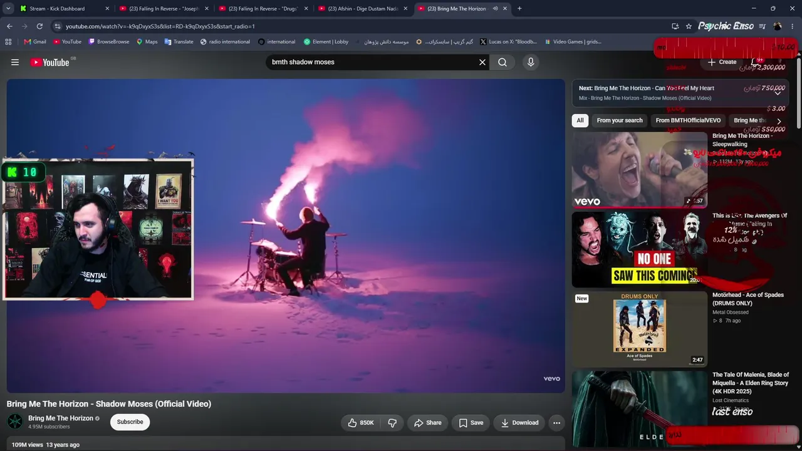Select the All filter chip
802x451 pixels.
[580, 120]
